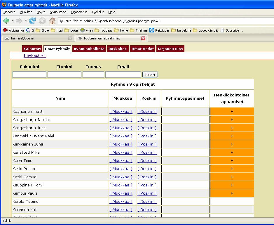Open the Thaimaa bookmark folder
The width and height of the screenshot is (274, 225).
139,30
